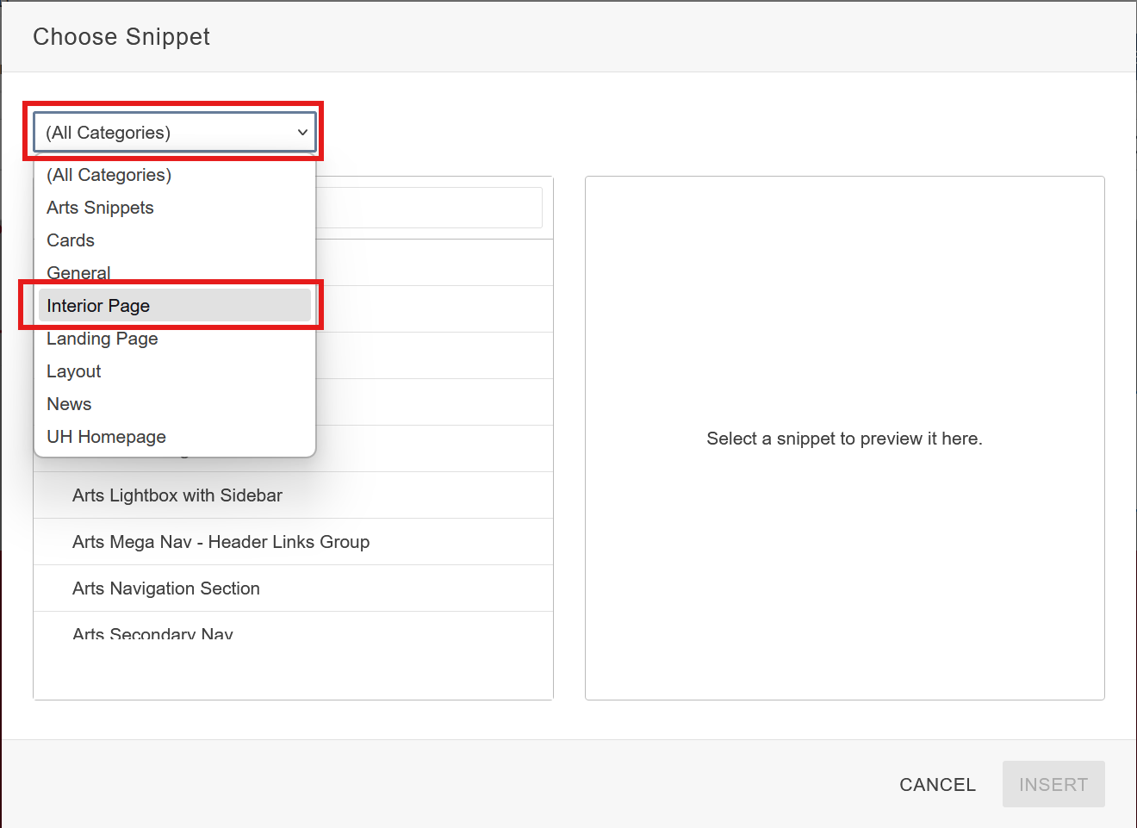This screenshot has height=828, width=1137.
Task: Select the Layout category
Action: [74, 371]
